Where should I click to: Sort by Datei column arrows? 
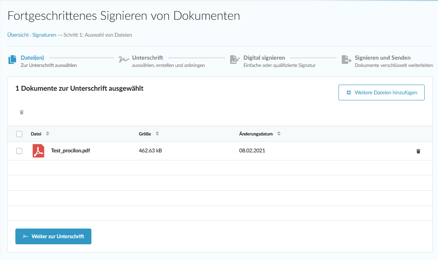(47, 134)
